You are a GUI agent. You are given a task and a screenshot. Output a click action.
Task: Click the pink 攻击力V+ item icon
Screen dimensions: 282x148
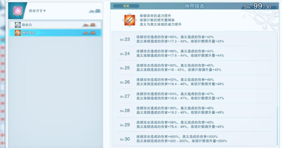pos(17,11)
